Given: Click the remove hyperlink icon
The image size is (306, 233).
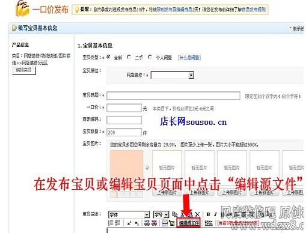Looking at the screenshot, I should [x=154, y=223].
